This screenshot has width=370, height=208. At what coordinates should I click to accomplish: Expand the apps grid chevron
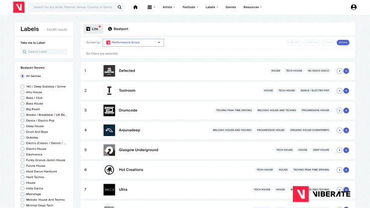pos(155,7)
